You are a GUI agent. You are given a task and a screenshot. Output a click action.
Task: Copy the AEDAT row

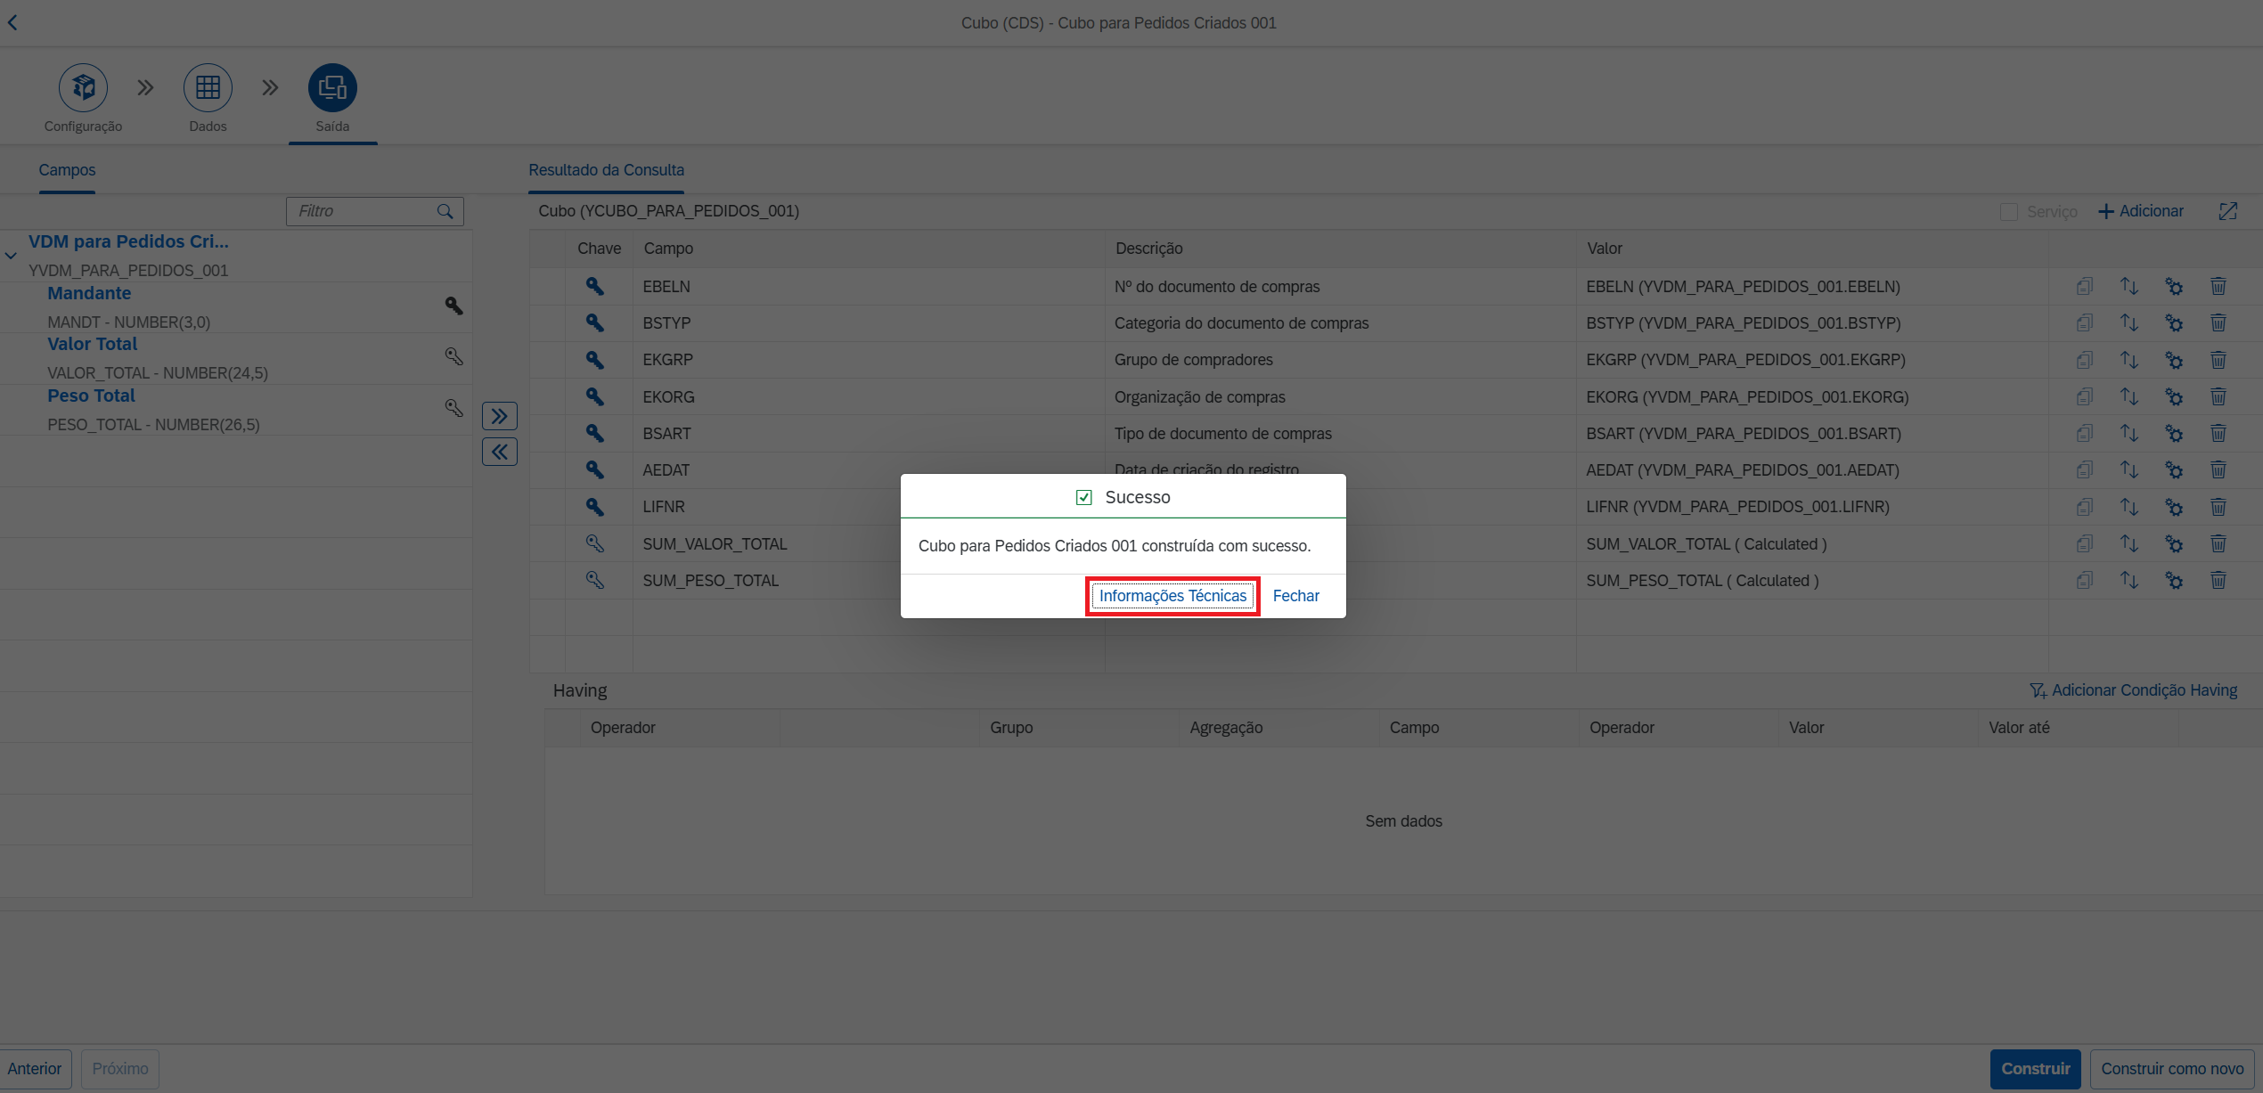pos(2084,470)
